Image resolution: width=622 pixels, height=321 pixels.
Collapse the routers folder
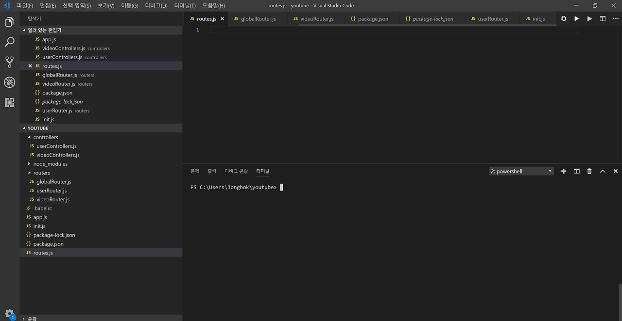click(101, 173)
